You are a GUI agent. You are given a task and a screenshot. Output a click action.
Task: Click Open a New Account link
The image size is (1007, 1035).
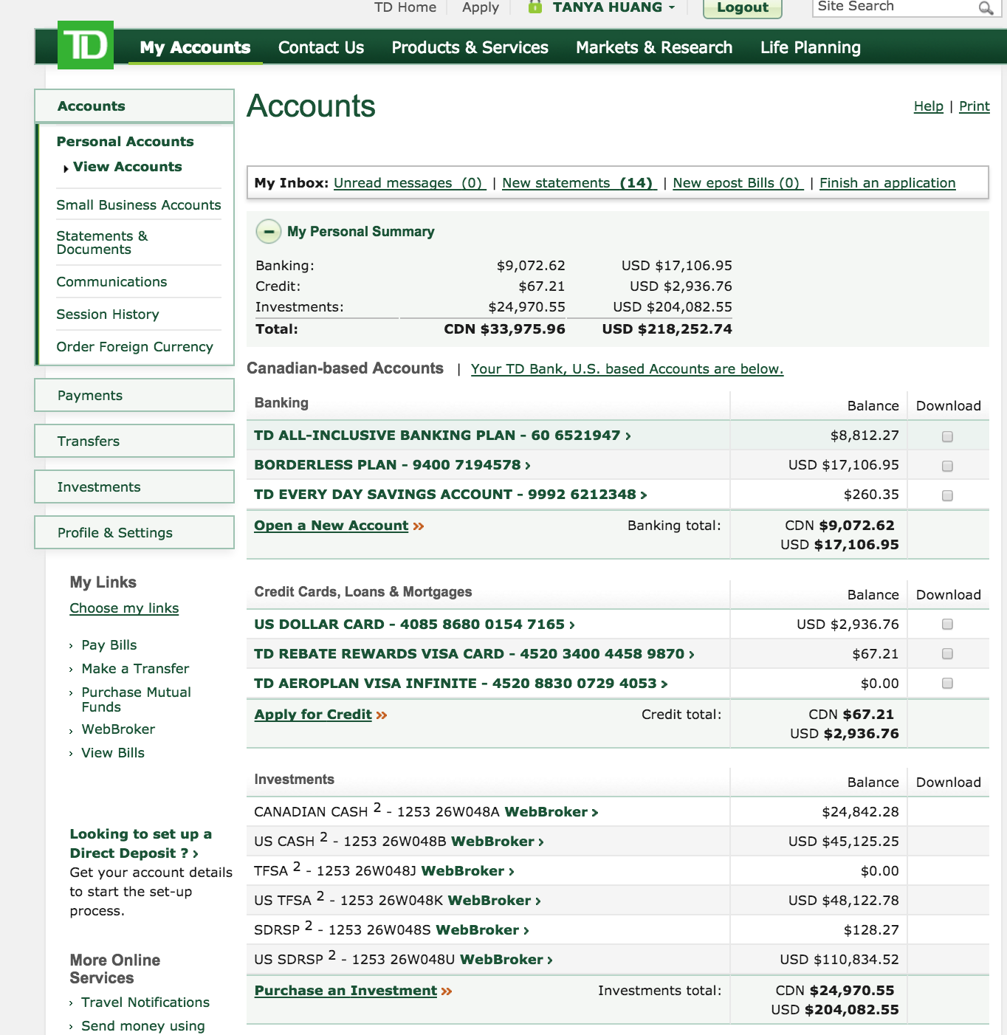[331, 526]
